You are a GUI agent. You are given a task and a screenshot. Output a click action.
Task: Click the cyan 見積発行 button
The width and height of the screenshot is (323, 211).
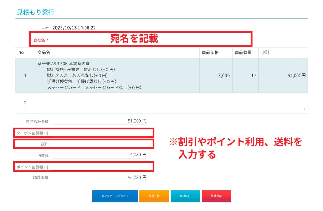(185, 196)
